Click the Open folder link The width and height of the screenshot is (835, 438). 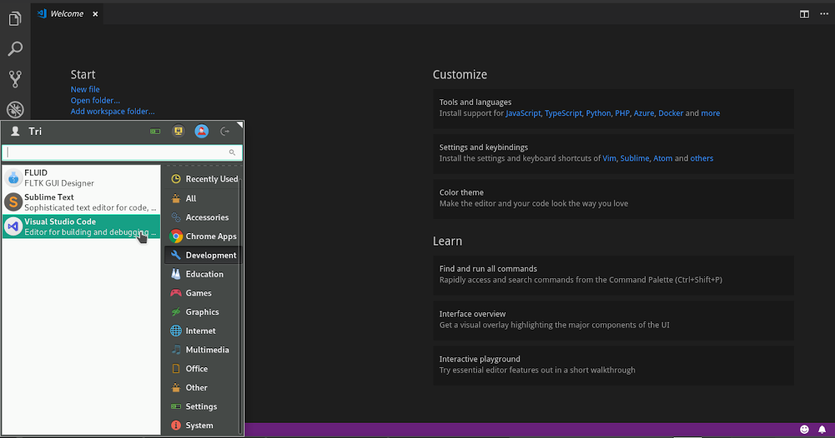coord(95,100)
